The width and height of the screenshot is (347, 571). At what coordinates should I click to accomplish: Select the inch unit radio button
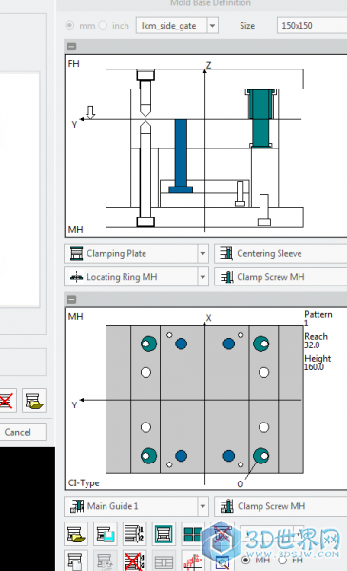(103, 25)
